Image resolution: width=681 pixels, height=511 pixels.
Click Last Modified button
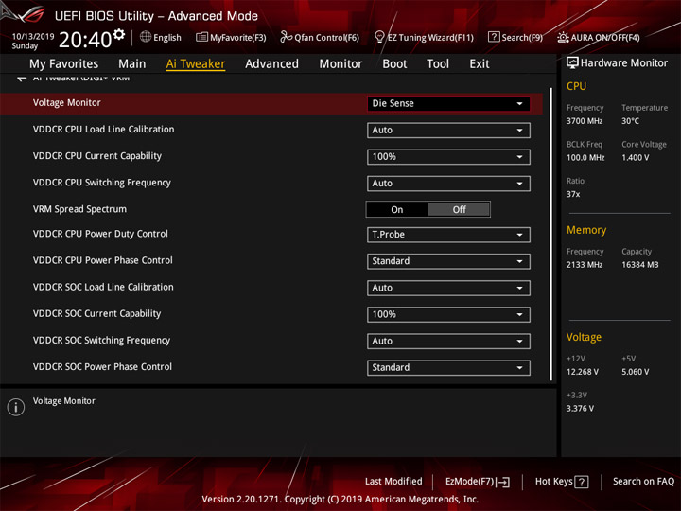tap(393, 482)
